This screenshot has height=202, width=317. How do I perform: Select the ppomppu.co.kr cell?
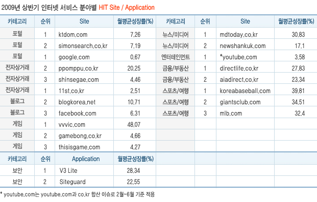point(78,69)
